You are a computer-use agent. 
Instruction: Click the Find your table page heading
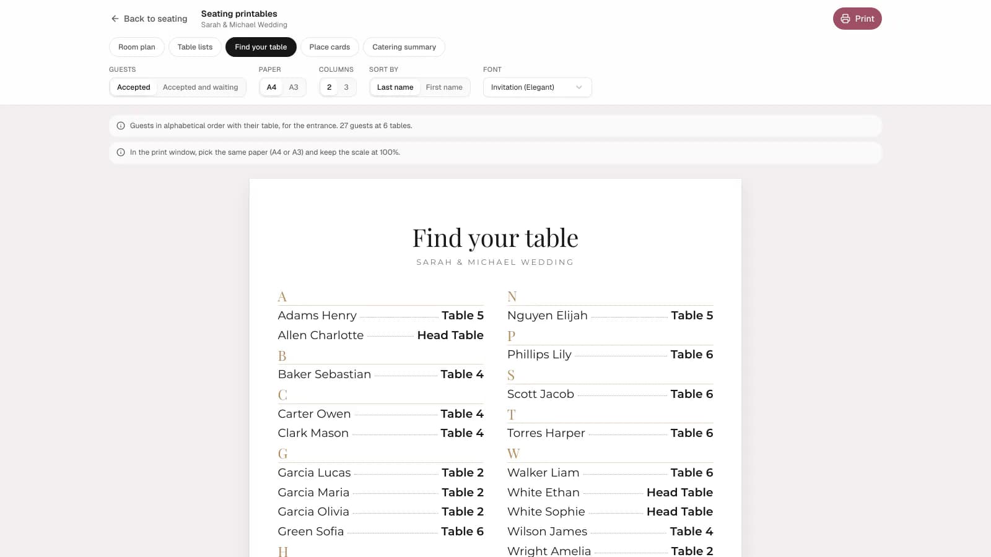point(495,238)
